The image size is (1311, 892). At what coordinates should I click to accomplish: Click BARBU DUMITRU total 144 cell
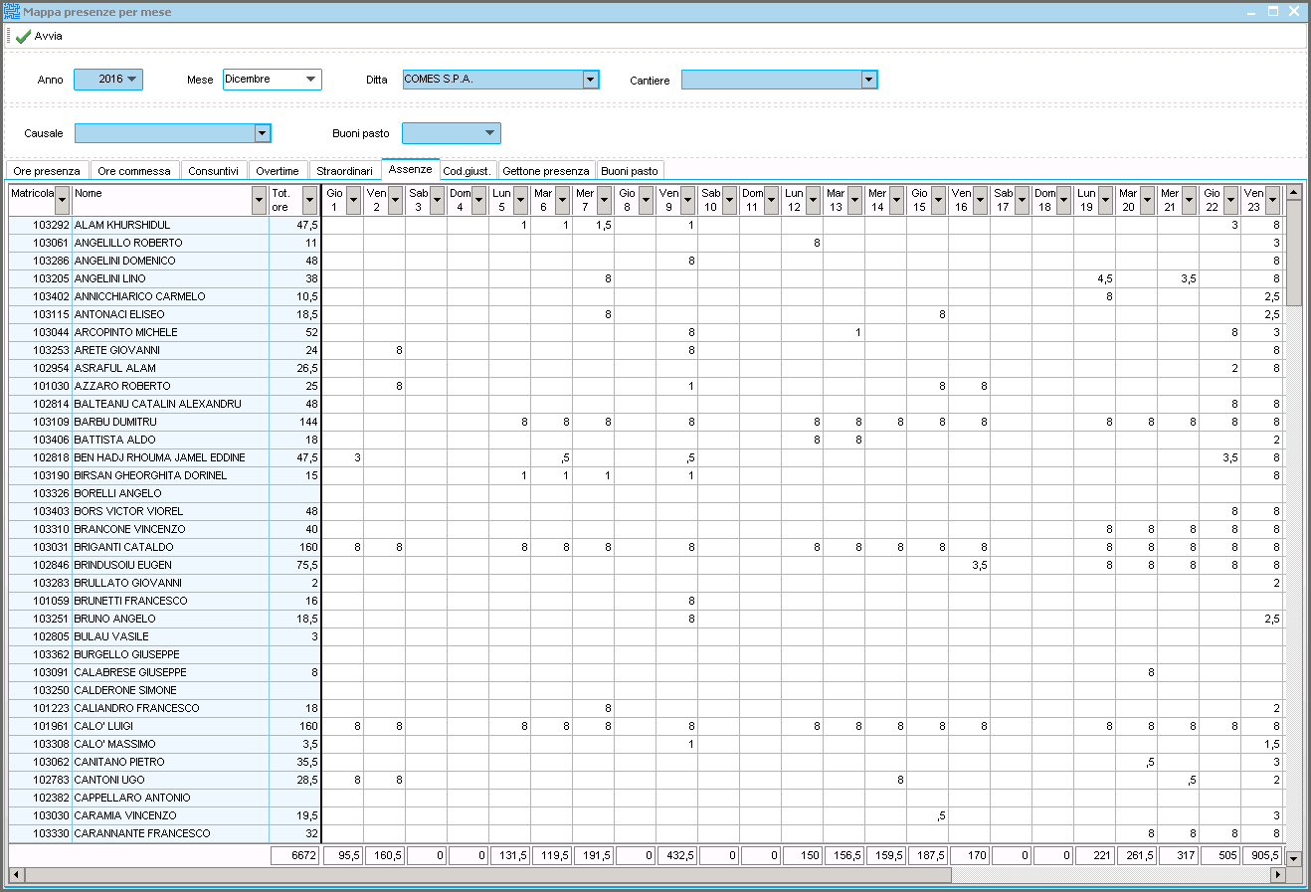point(294,423)
